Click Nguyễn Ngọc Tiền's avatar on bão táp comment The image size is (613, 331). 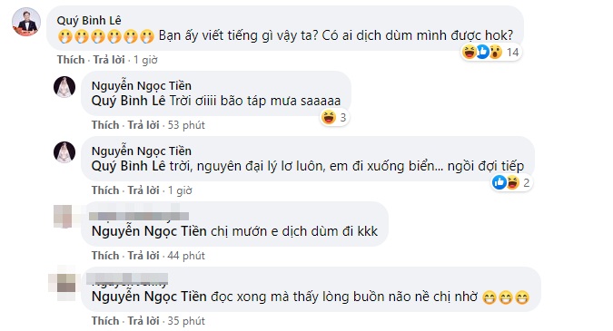click(64, 87)
